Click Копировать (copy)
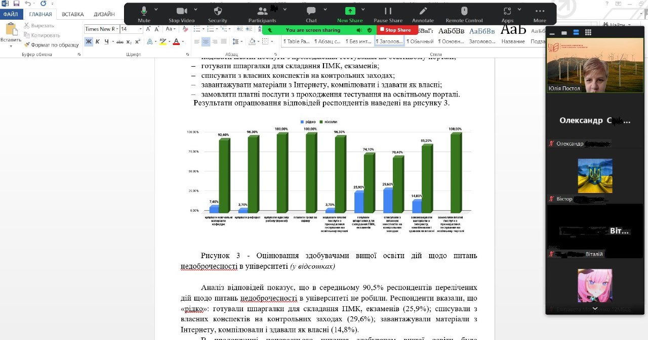Screen dimensions: 648x340 [42, 35]
